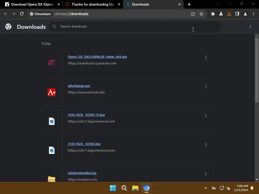Click the search magnifier icon in downloads bar
This screenshot has width=259, height=194.
tap(54, 26)
